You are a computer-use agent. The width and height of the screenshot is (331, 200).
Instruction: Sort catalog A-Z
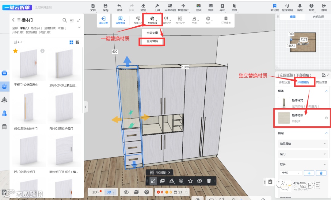pos(18,42)
